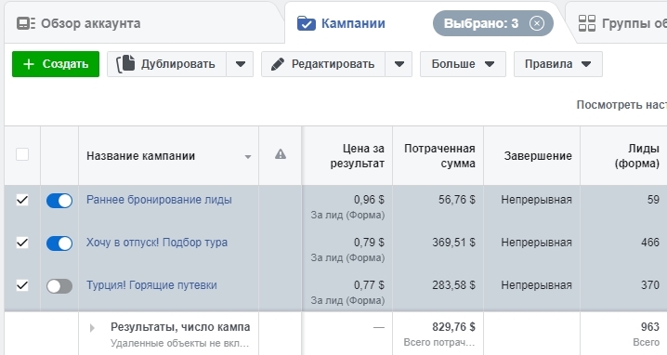Open the Дублировать dropdown arrow
667x355 pixels.
pos(241,64)
